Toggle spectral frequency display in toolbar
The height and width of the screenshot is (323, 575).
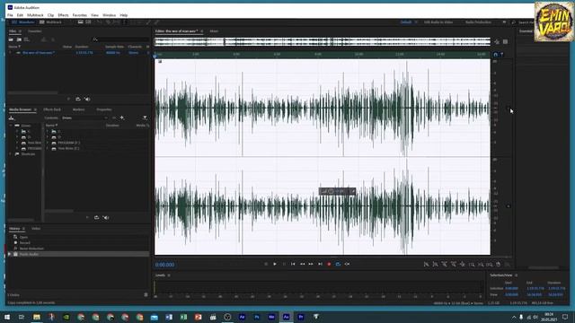(x=80, y=22)
